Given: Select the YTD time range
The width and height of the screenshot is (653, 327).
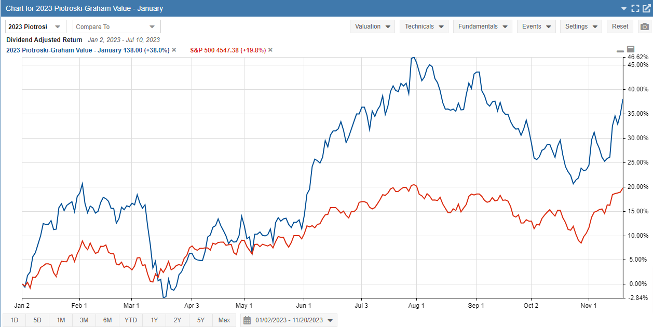Looking at the screenshot, I should pos(131,320).
